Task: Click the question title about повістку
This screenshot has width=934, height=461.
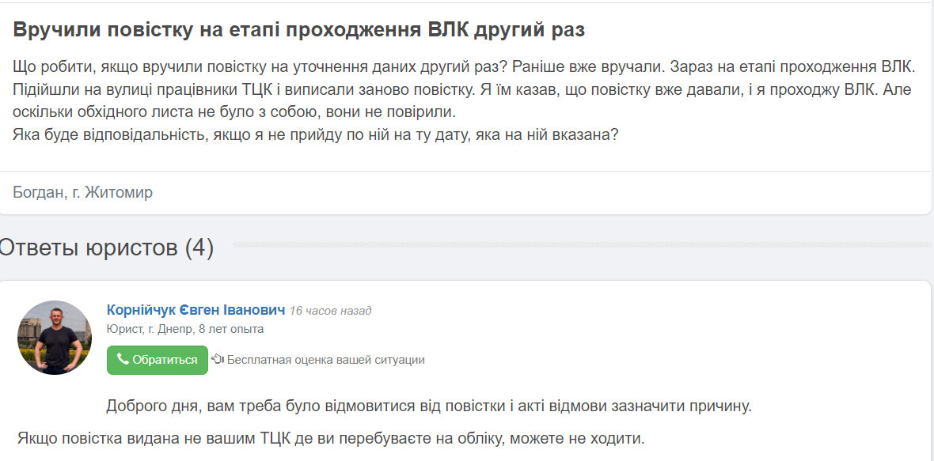Action: [298, 30]
